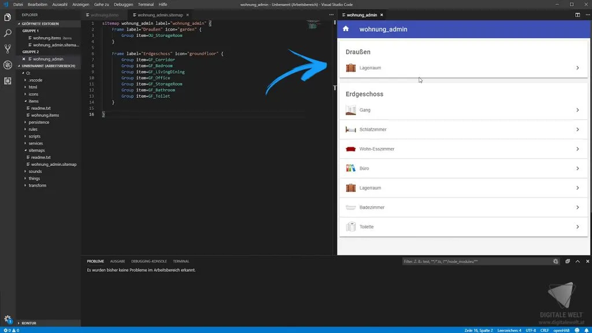
Task: Open the Schlafzimmer room entry
Action: point(463,129)
